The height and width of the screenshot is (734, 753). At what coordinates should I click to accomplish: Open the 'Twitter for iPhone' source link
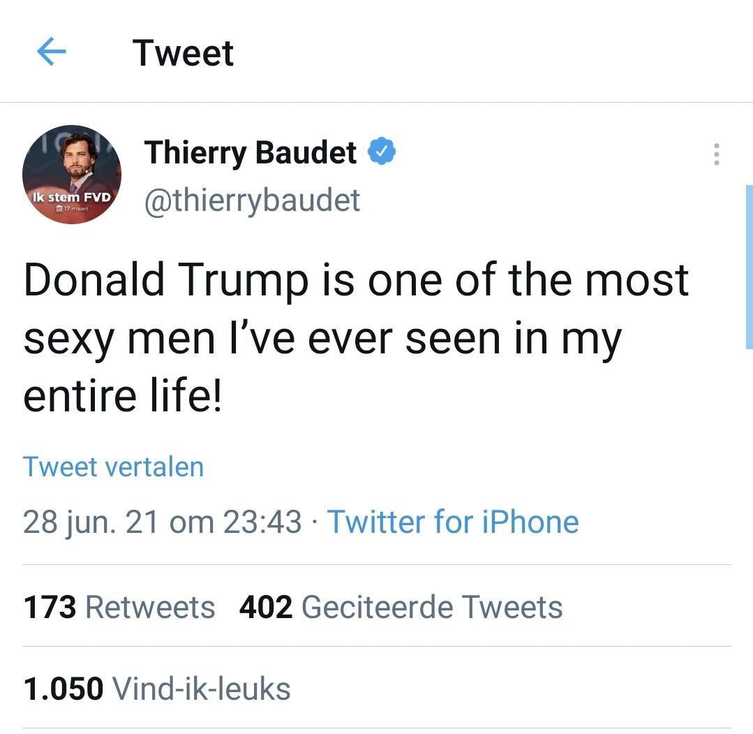453,522
